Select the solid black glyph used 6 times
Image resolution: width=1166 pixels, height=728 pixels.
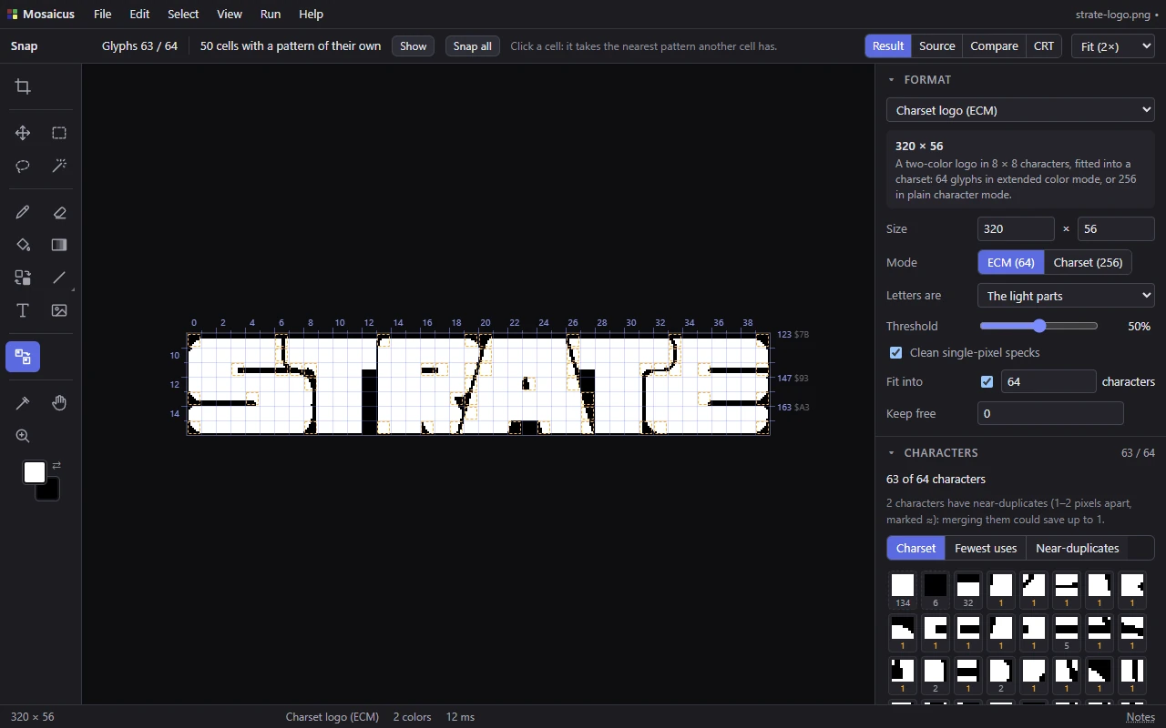(x=936, y=590)
